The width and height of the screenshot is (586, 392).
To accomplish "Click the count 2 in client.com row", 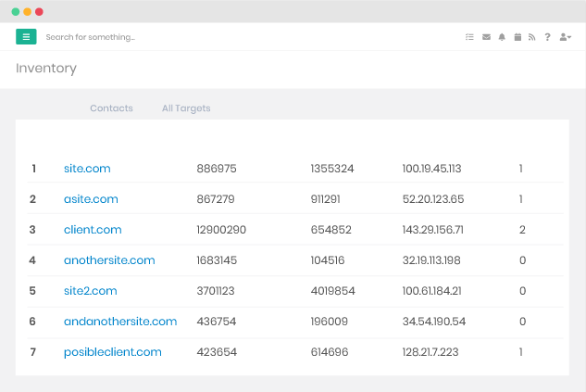I will tap(522, 230).
